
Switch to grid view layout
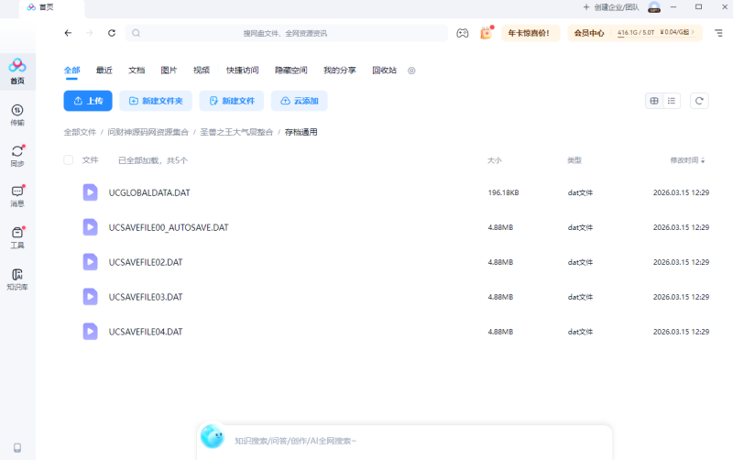654,101
